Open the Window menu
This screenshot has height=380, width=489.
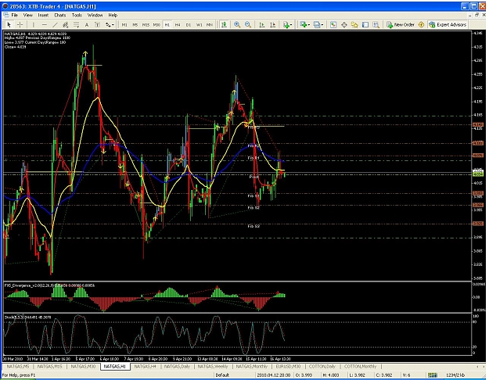95,15
